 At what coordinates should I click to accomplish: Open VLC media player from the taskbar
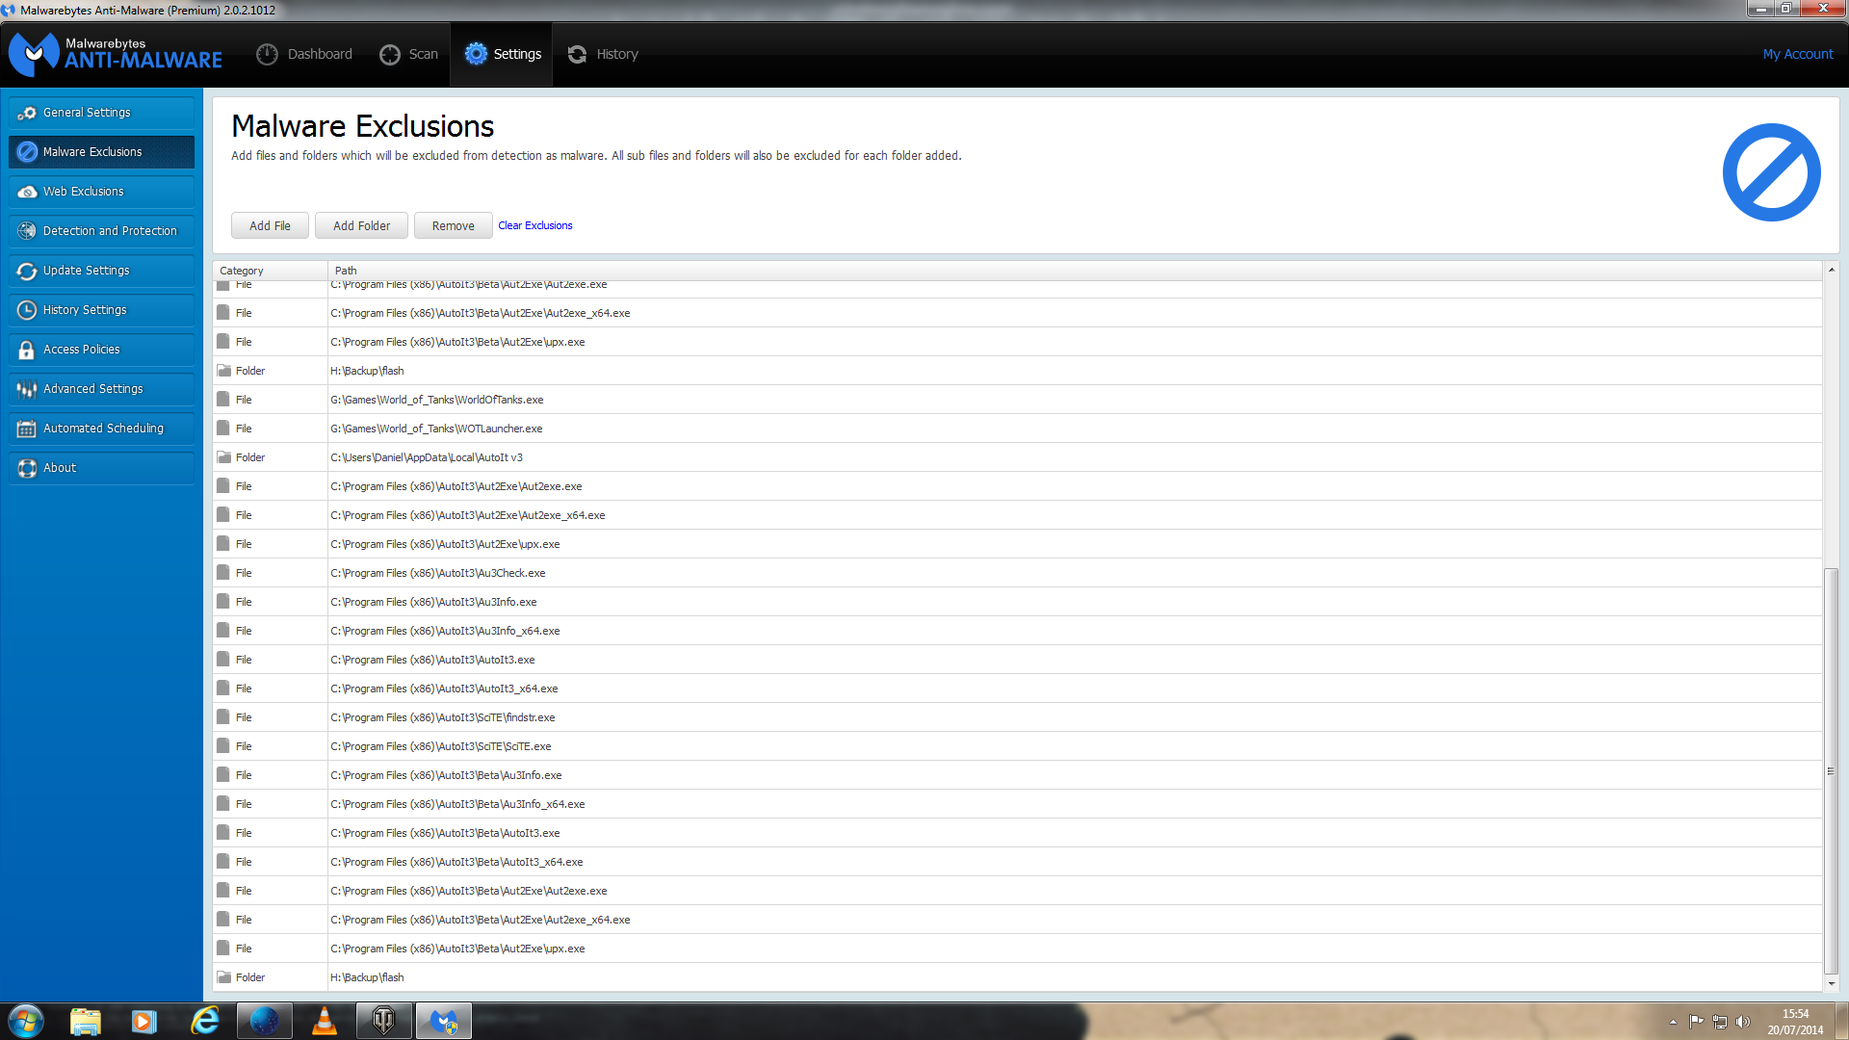325,1021
